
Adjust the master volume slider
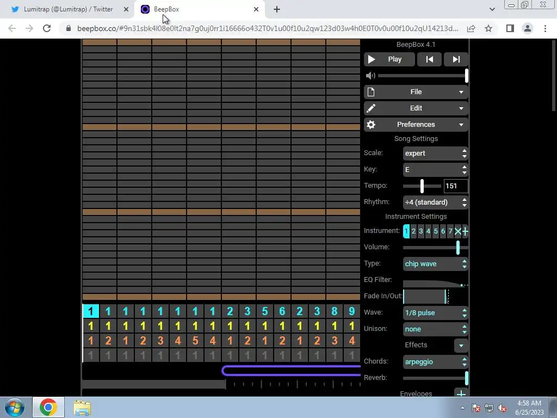[x=423, y=75]
